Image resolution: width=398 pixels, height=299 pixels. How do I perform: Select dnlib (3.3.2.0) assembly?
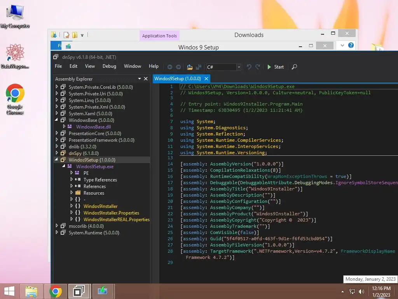tap(82, 147)
